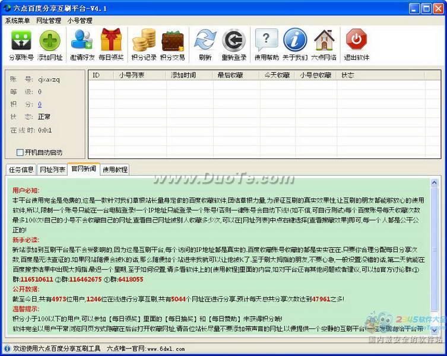This screenshot has width=447, height=356.
Task: Maximize the application window
Action: point(426,8)
